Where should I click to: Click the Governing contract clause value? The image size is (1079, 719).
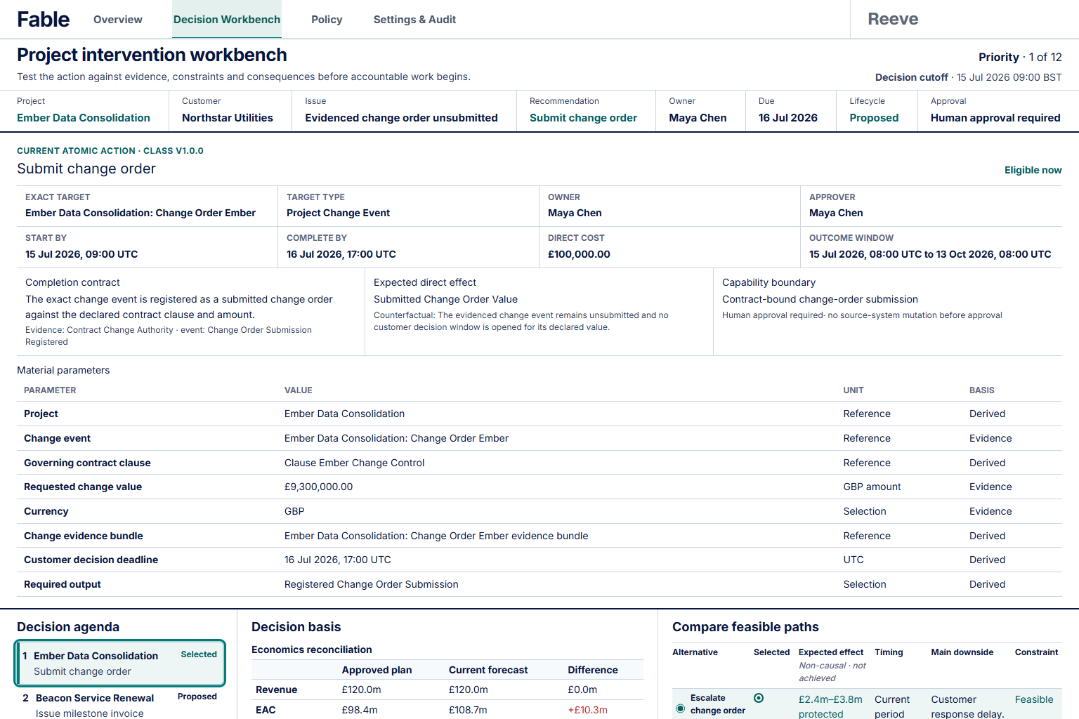[354, 463]
